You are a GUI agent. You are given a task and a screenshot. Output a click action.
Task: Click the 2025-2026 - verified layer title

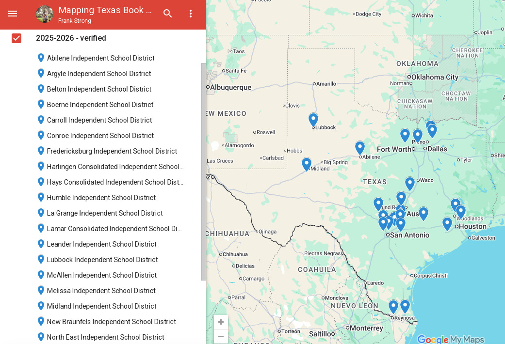coord(71,38)
